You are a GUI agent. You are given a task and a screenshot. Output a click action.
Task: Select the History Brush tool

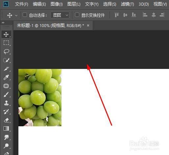[6, 111]
